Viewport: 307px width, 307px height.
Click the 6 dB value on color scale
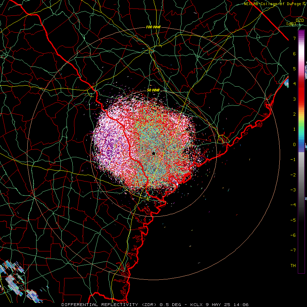[294, 54]
